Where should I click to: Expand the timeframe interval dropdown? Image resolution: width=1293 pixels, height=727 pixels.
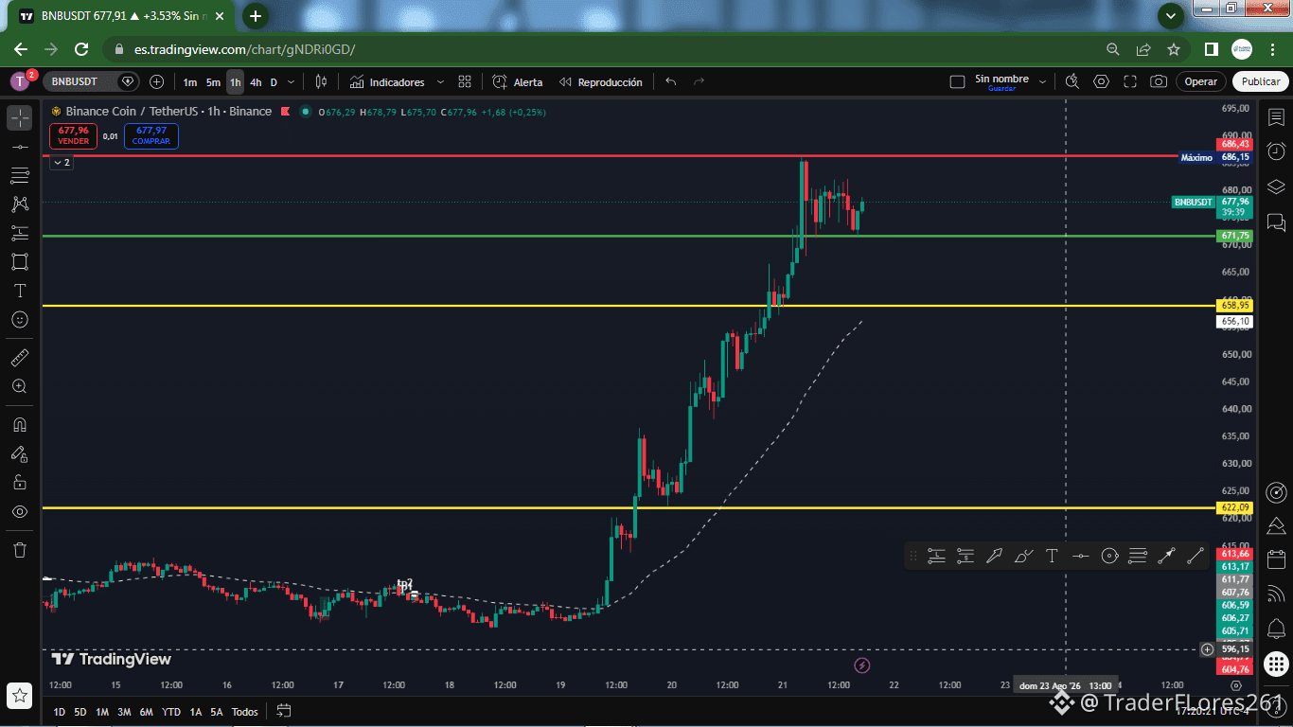292,82
